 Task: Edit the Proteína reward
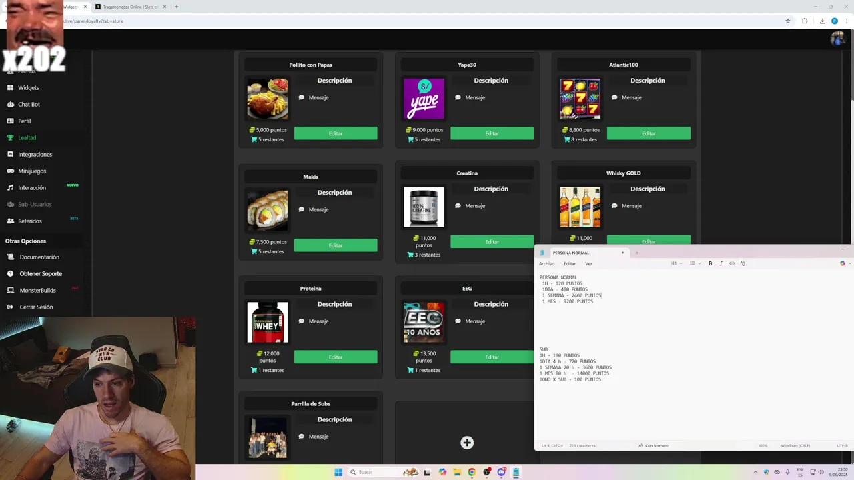coord(336,357)
